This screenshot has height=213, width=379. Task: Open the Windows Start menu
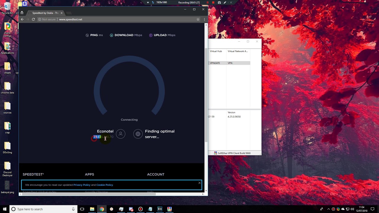click(5, 209)
